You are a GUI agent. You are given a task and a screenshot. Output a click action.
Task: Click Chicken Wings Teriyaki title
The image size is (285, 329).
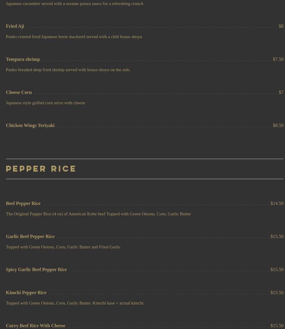[x=30, y=126]
